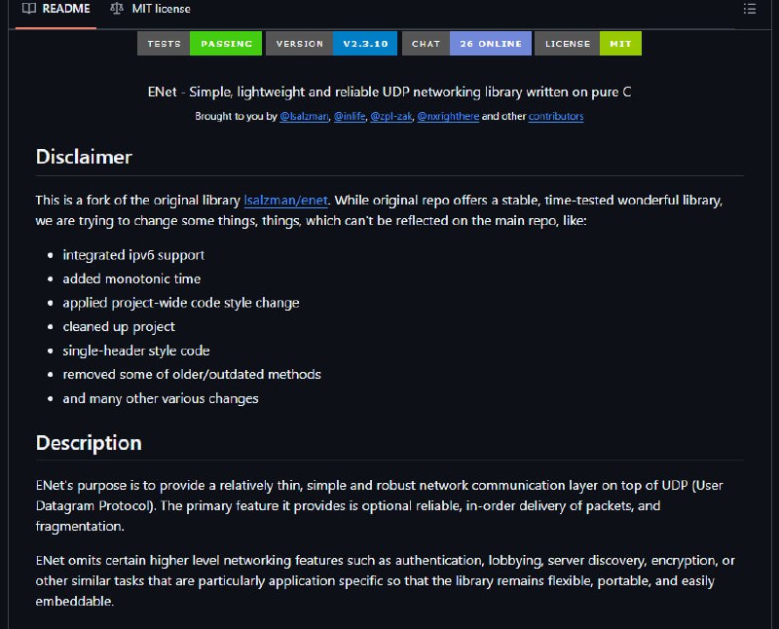Click the Disclaimer heading
The image size is (779, 629).
pos(84,157)
